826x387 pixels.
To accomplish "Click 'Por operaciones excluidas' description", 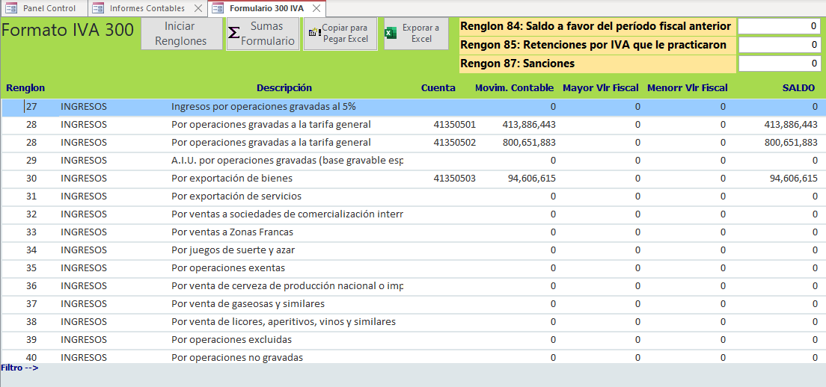I will click(x=231, y=339).
